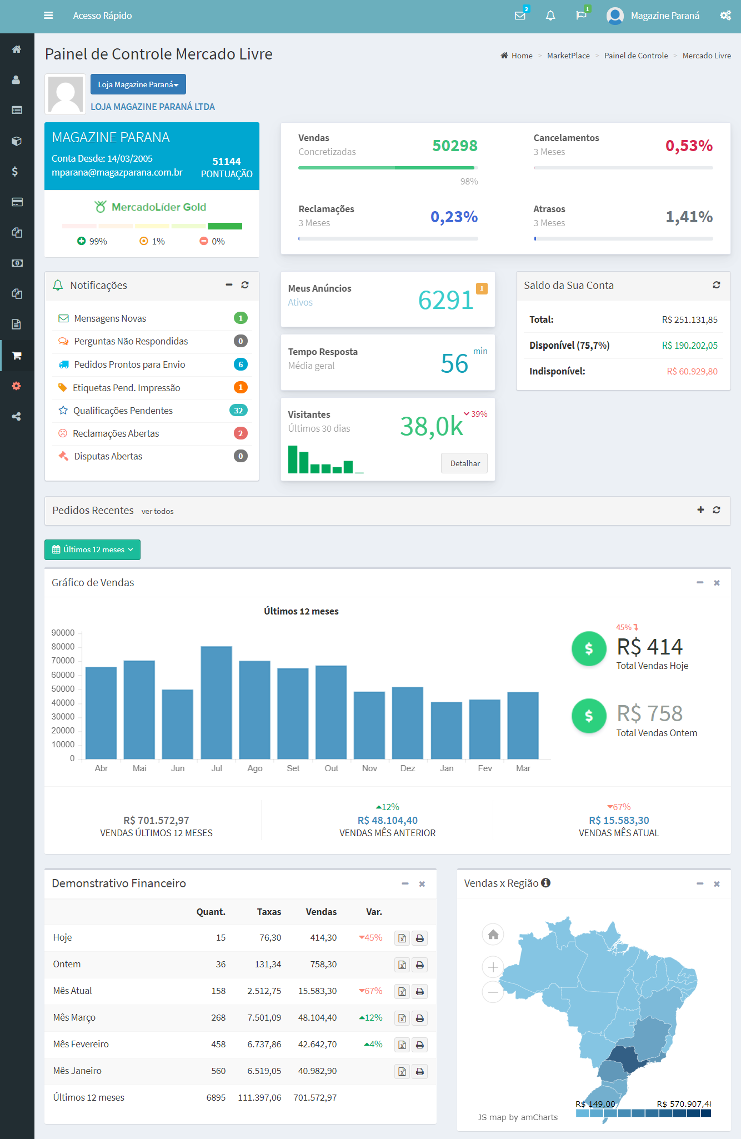Zoom out on the Brazil map
741x1139 pixels.
(x=493, y=992)
